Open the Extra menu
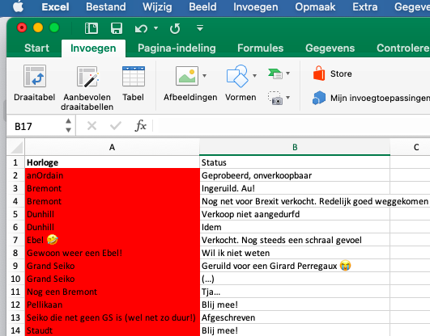Screen dimensions: 430x336 click(364, 6)
